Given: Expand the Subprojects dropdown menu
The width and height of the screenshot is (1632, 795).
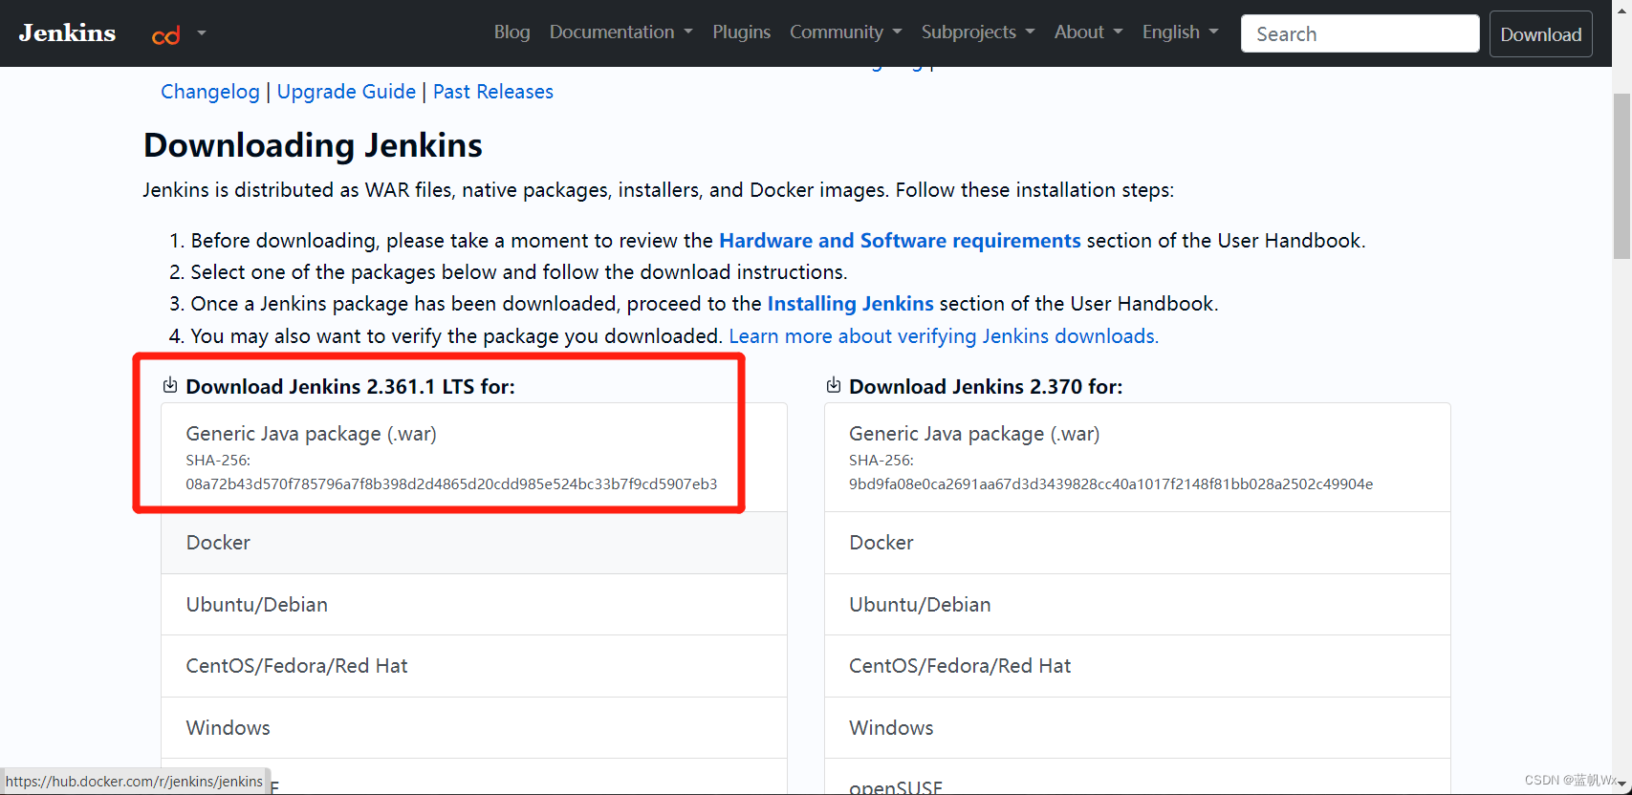Looking at the screenshot, I should [978, 32].
